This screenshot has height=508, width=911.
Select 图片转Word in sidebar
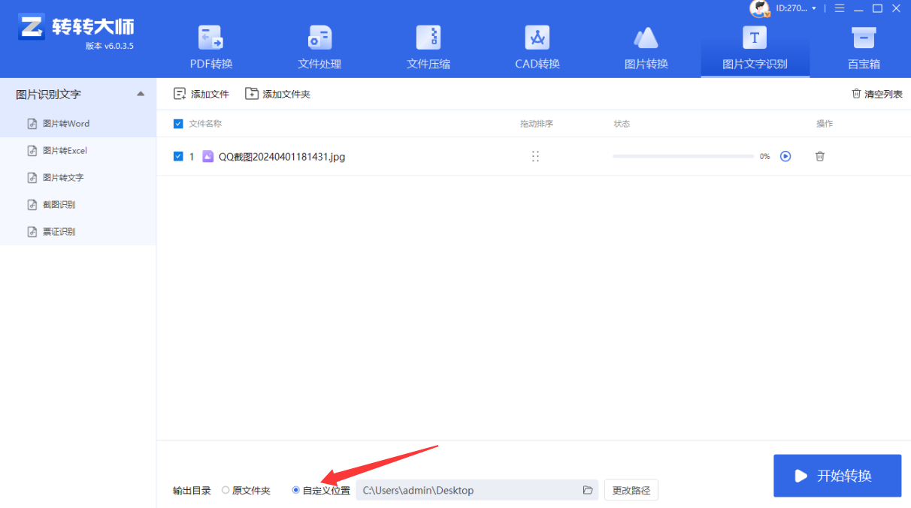click(x=78, y=124)
